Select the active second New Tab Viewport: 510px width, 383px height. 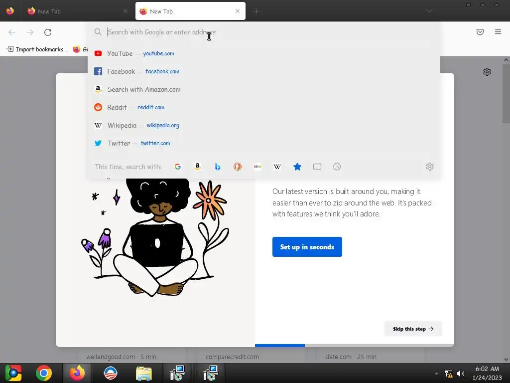point(190,11)
